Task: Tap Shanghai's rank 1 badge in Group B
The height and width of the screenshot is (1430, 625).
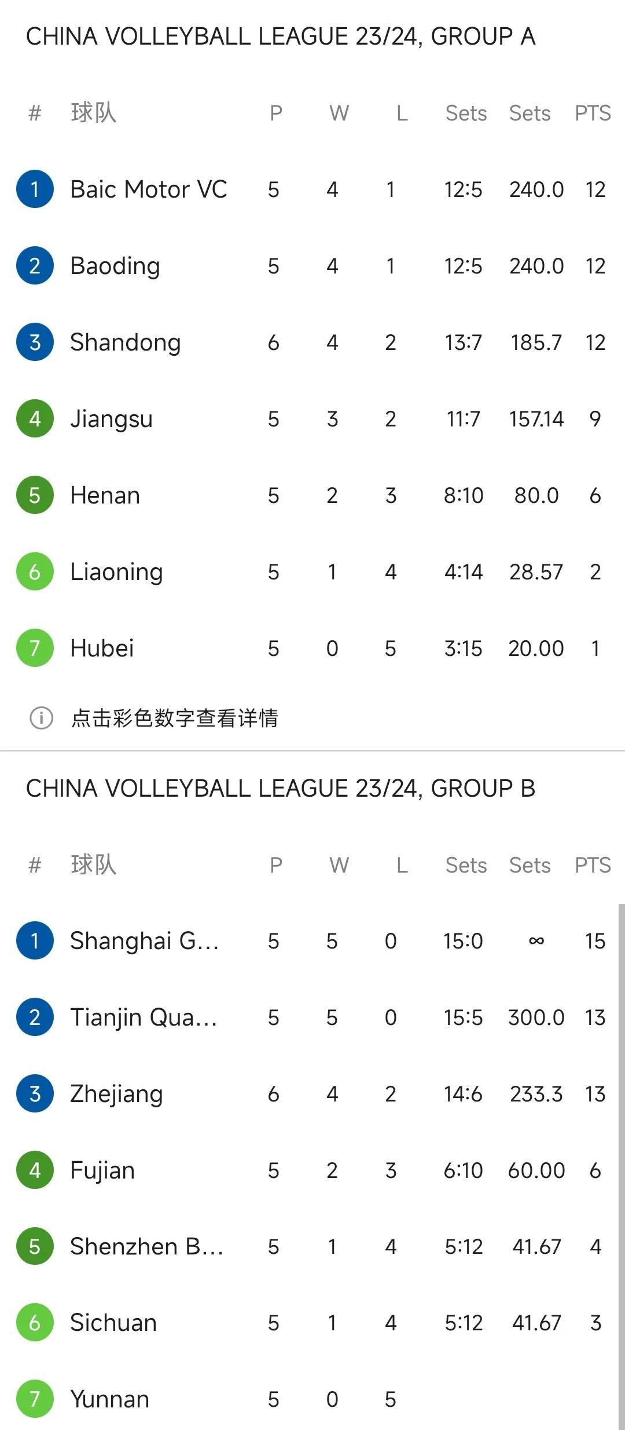Action: click(x=35, y=940)
